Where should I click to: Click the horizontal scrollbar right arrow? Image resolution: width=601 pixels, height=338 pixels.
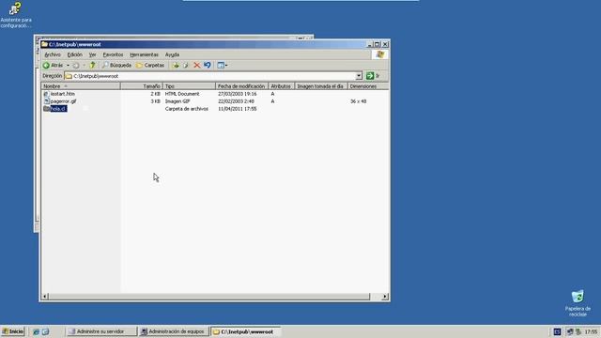click(385, 297)
